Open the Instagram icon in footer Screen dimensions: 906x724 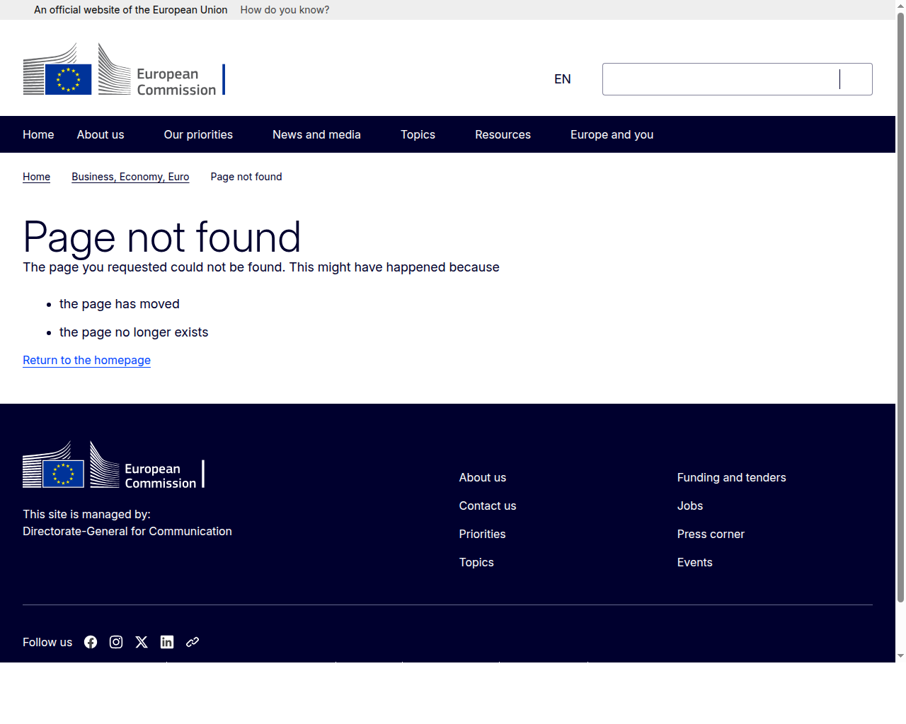point(116,642)
